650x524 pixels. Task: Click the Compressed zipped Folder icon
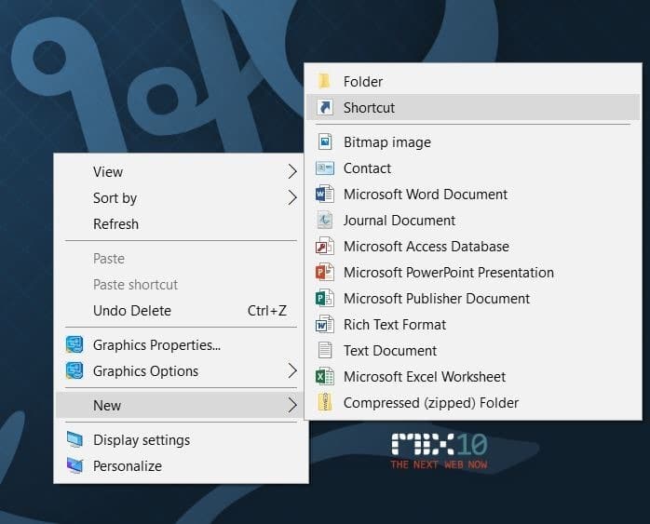pyautogui.click(x=325, y=402)
